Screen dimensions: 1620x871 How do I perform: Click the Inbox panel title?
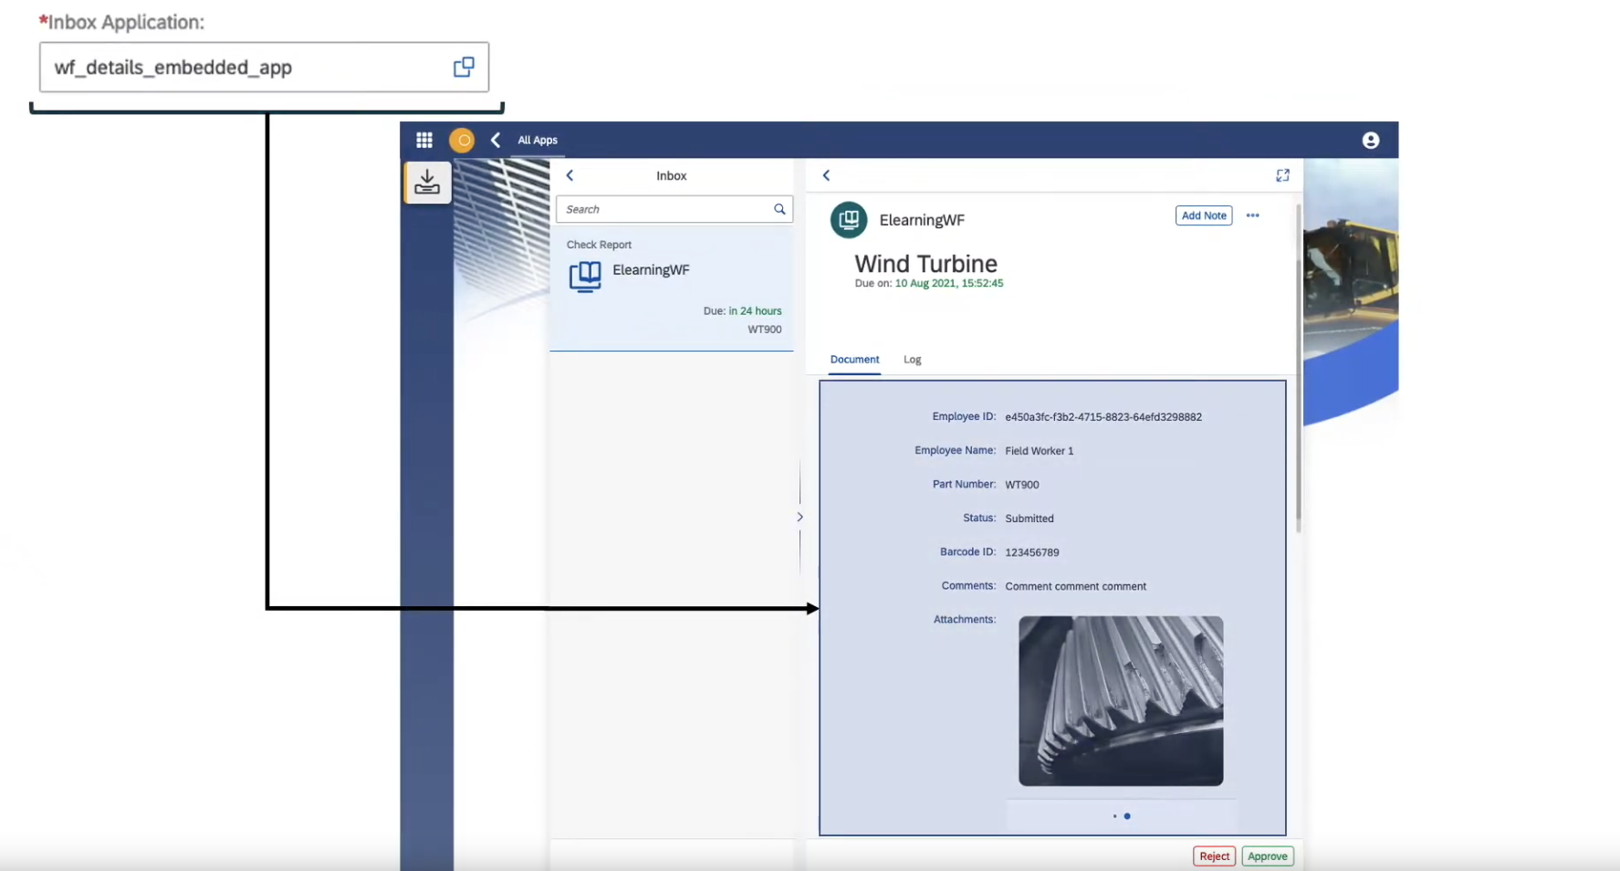coord(671,175)
